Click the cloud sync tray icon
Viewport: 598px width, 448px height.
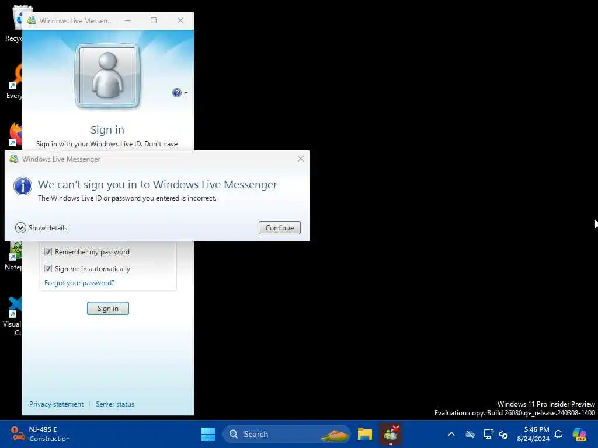click(x=470, y=434)
